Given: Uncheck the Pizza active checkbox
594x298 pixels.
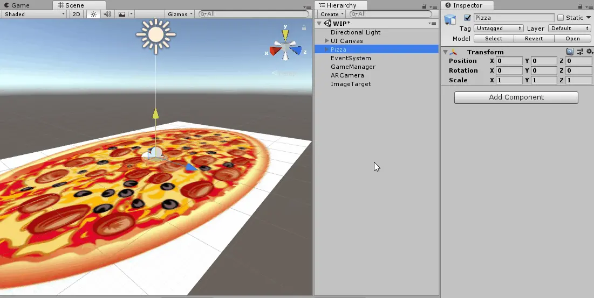Looking at the screenshot, I should point(467,18).
